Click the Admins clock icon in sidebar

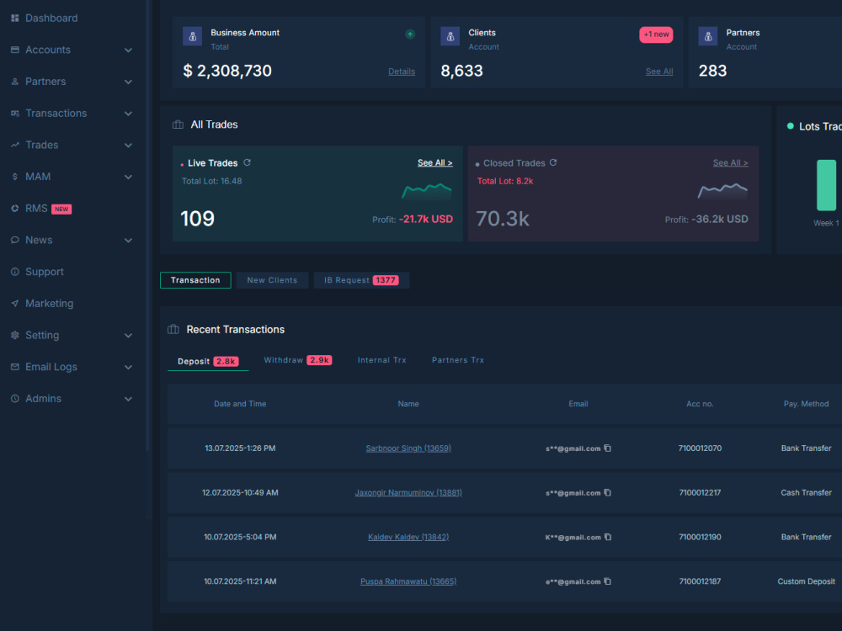click(15, 398)
